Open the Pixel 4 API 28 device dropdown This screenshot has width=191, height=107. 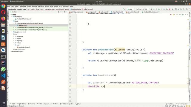[142, 9]
